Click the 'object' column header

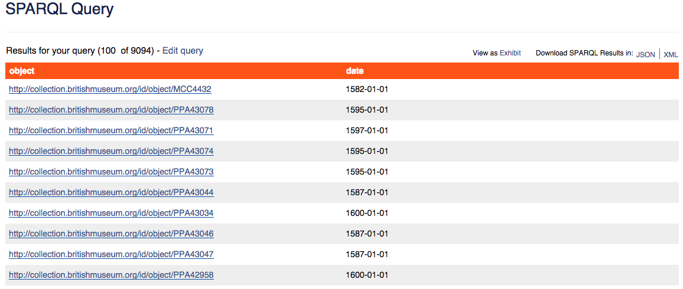[x=22, y=71]
